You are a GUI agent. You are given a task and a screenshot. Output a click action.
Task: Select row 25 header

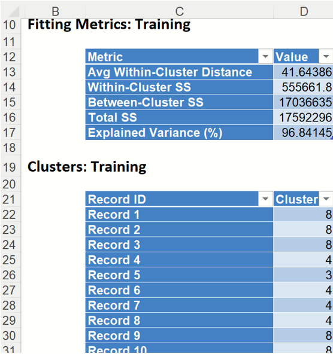(x=10, y=260)
